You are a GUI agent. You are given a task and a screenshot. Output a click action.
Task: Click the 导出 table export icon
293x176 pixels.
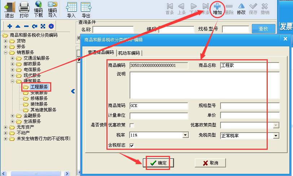click(x=86, y=8)
